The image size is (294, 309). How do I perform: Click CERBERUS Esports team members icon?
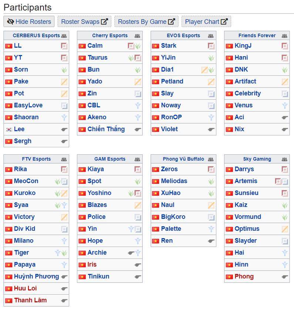click(x=64, y=36)
